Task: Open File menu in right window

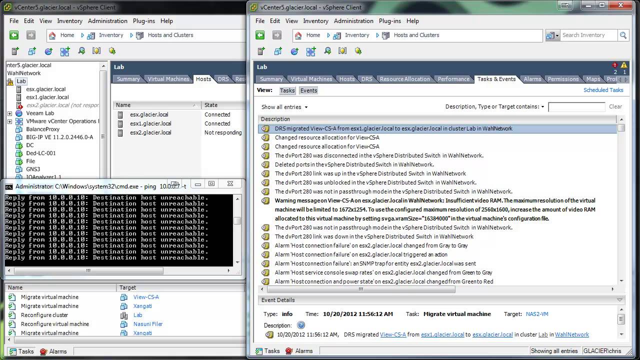Action: (x=260, y=21)
